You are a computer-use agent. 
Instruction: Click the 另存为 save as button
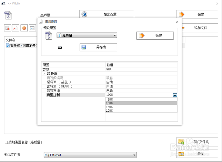pyautogui.click(x=98, y=47)
